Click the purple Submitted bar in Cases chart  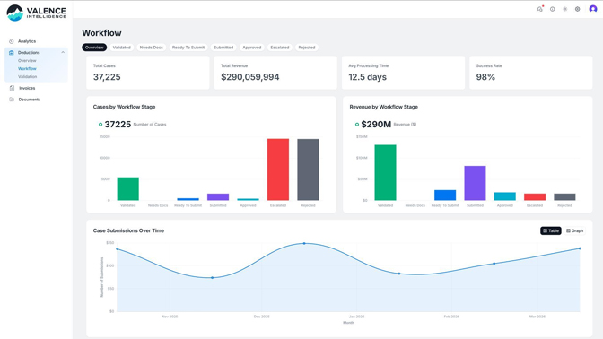pyautogui.click(x=218, y=196)
